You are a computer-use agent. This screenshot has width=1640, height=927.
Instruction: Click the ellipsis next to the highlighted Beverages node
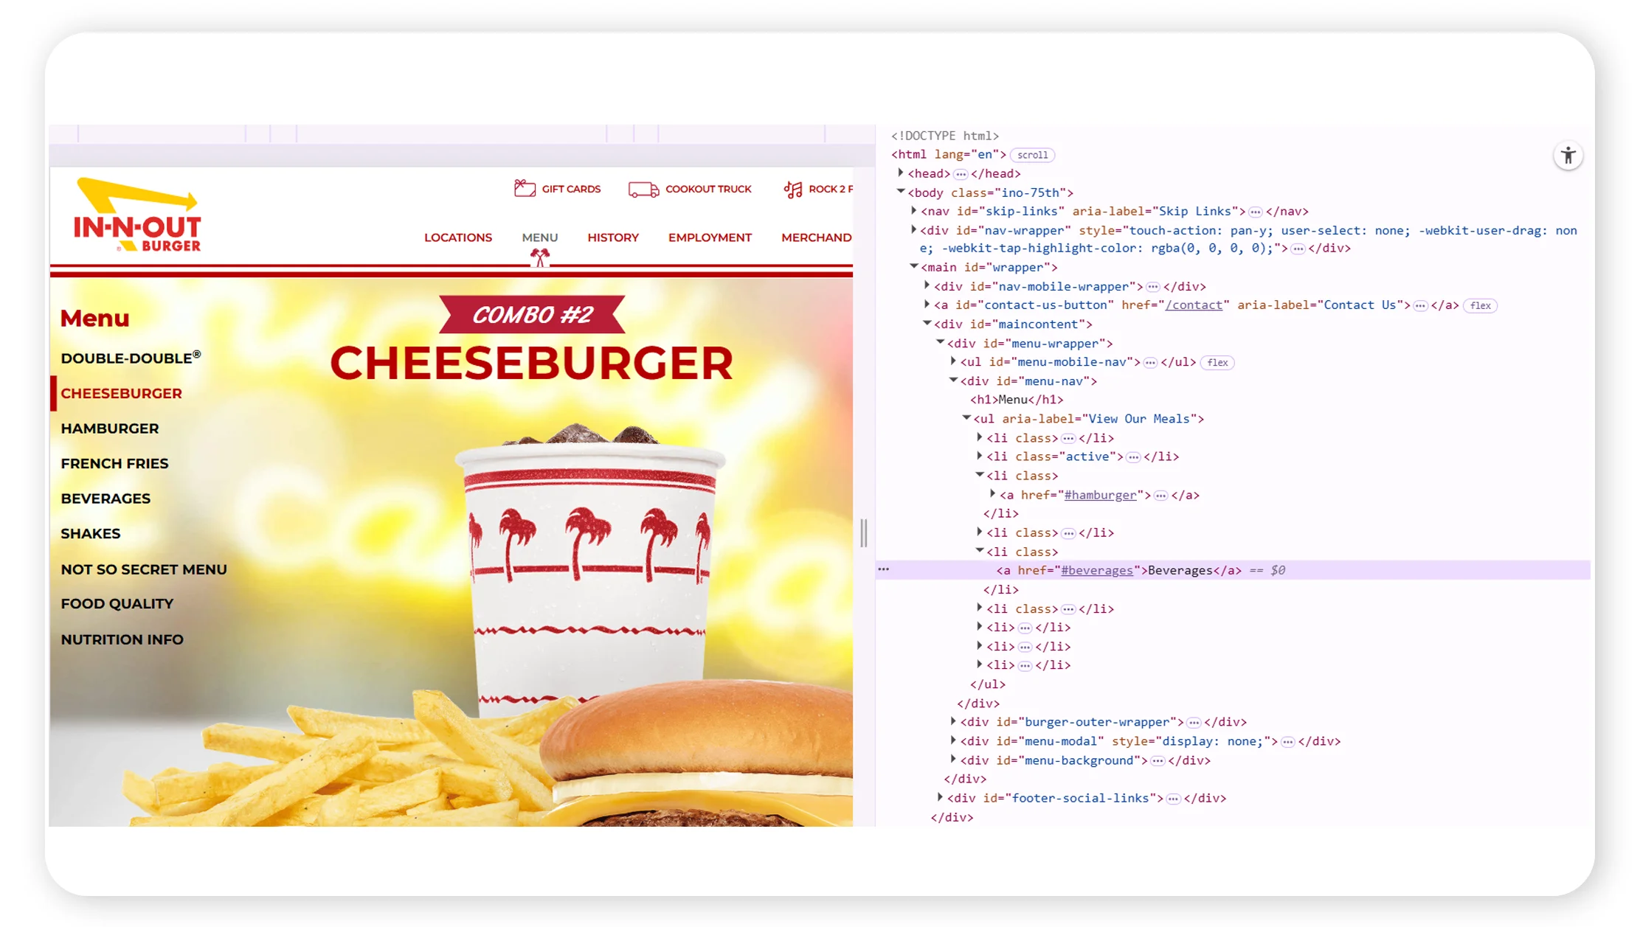point(883,569)
